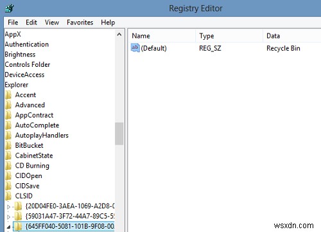The image size is (321, 232).
Task: Open the Favorites menu
Action: click(80, 22)
